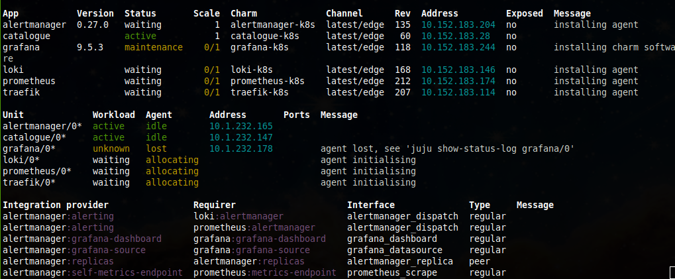675x279 pixels.
Task: Click the 'peer' integration type
Action: 480,261
